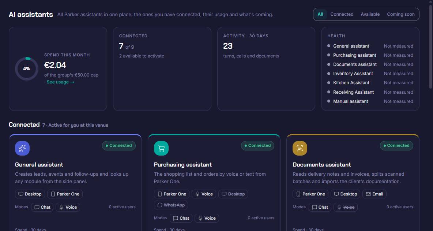Click Purchasing assistant row in Health panel
This screenshot has height=231, width=433.
coord(370,55)
